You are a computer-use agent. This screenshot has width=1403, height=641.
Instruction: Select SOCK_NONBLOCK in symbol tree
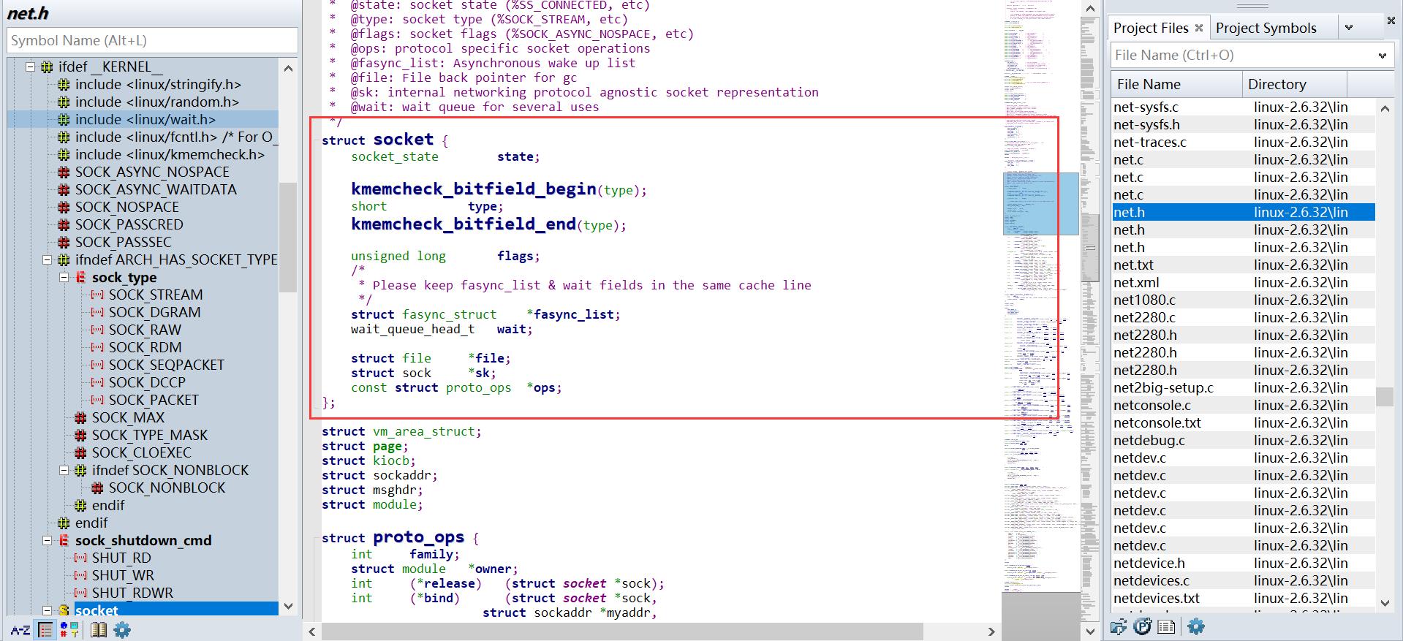click(x=167, y=488)
